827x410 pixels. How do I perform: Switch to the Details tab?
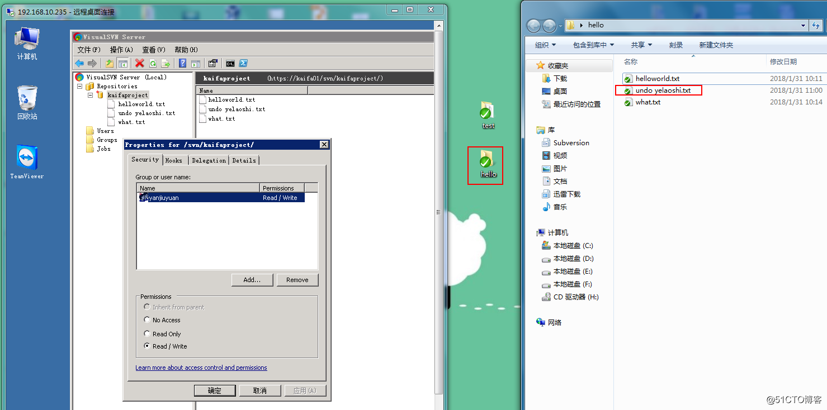(x=244, y=160)
